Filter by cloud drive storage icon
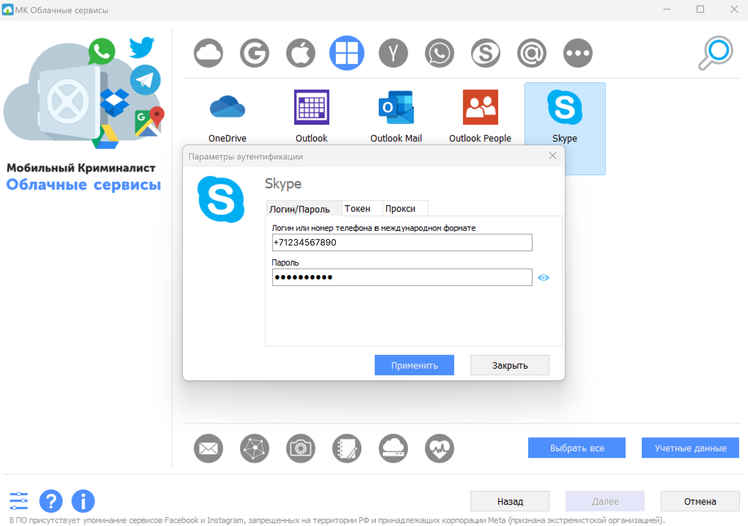The image size is (748, 526). point(393,448)
